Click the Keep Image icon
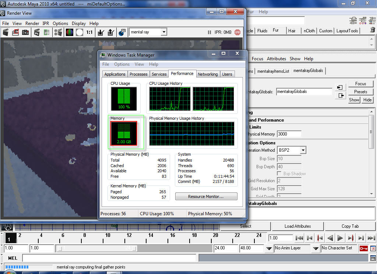Viewport: 377px width, 274px height. tap(101, 32)
